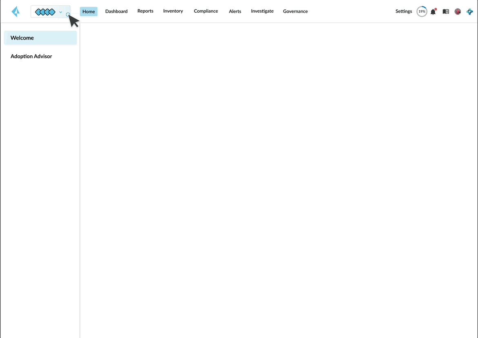The height and width of the screenshot is (338, 478).
Task: Click the user profile avatar
Action: click(x=458, y=11)
